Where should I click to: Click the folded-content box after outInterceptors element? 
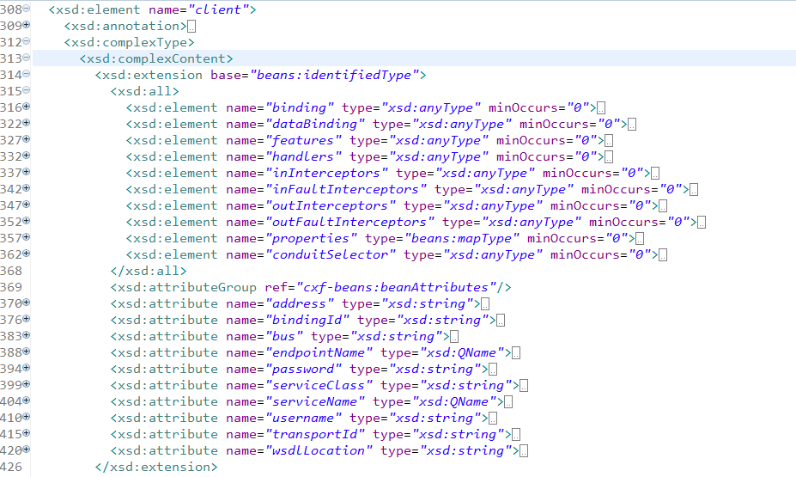point(663,206)
